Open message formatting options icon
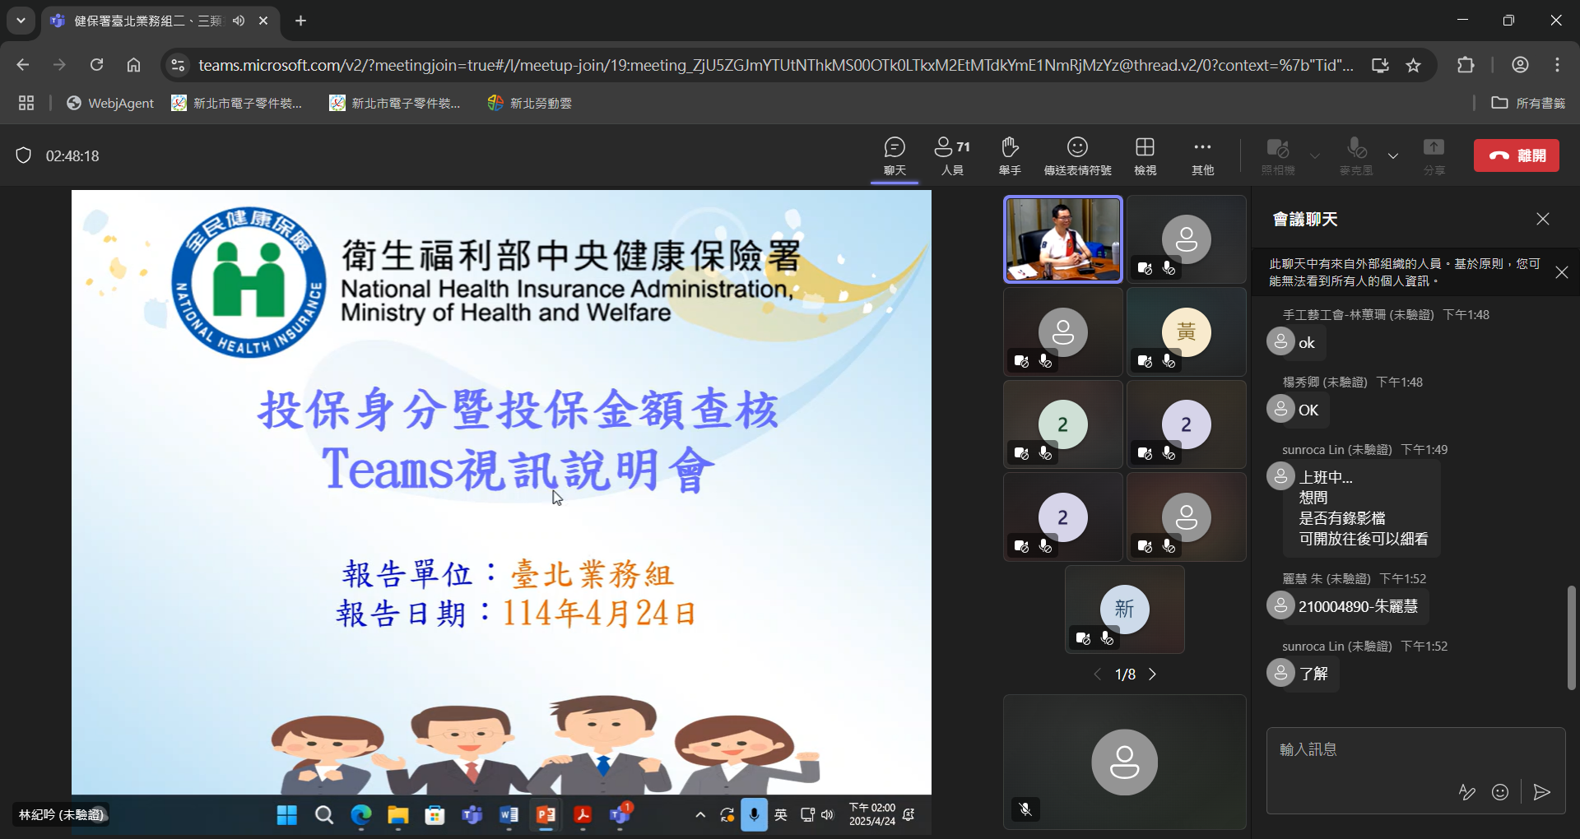 tap(1466, 792)
